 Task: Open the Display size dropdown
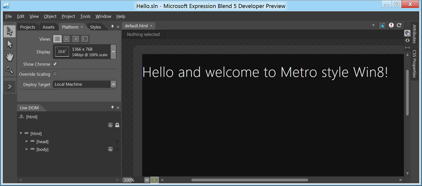113,51
